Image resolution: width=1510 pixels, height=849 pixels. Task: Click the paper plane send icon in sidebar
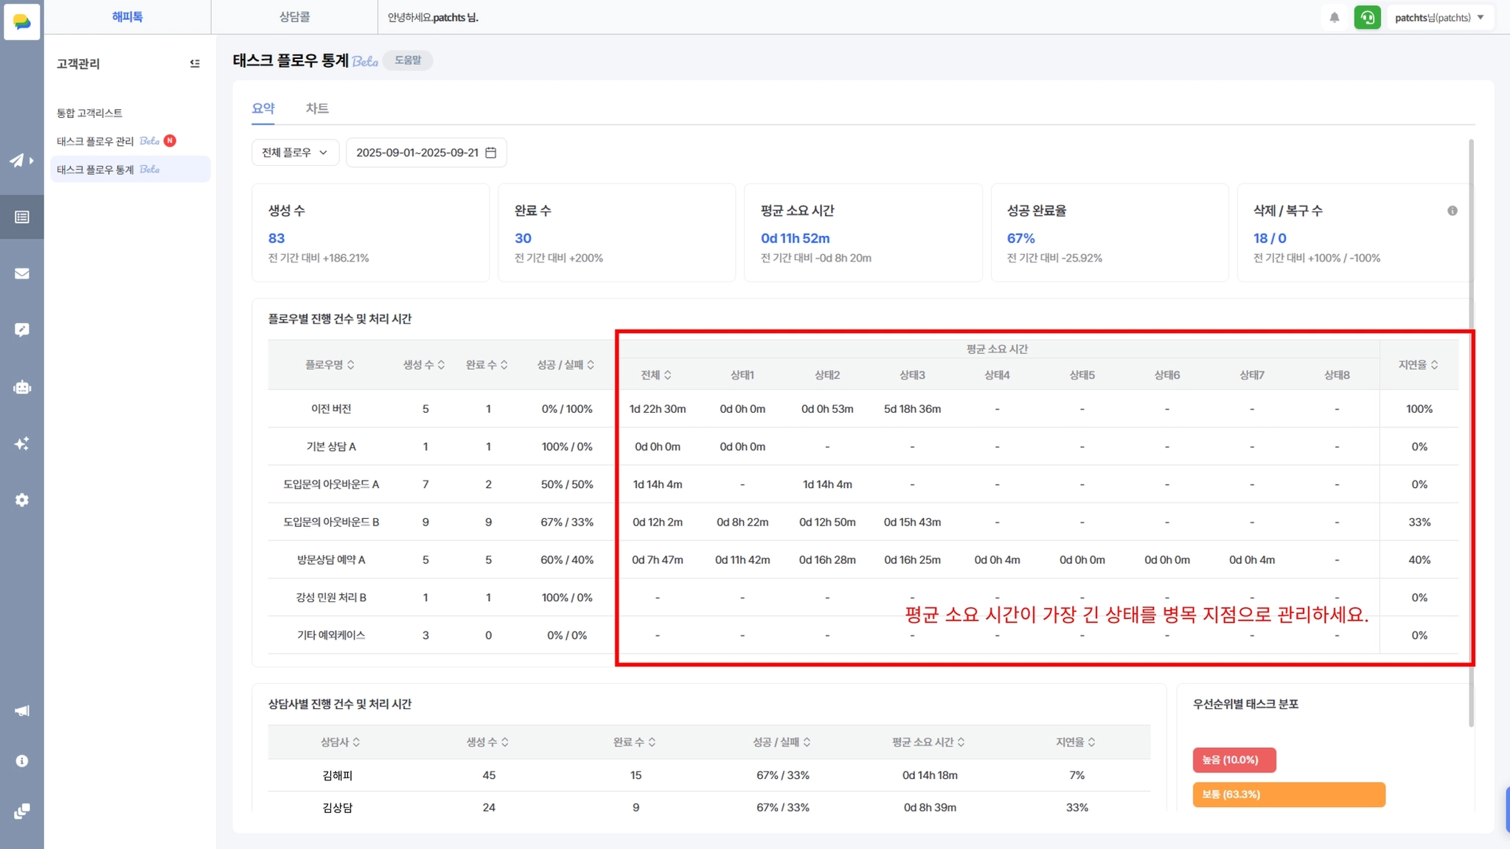pos(18,161)
